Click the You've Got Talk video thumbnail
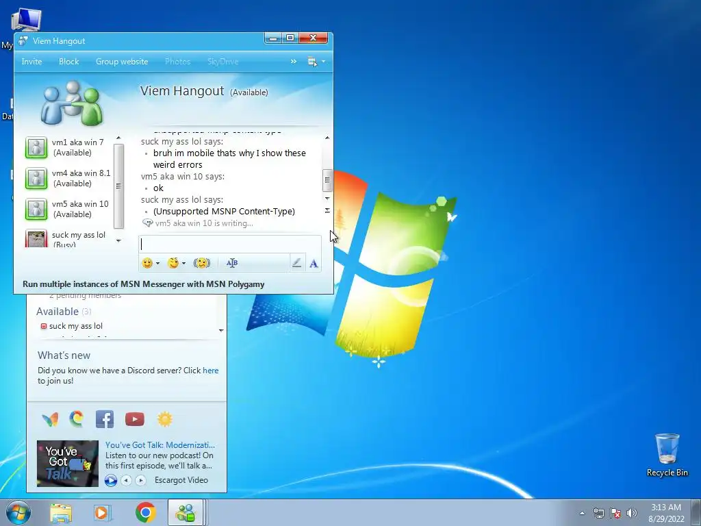701x526 pixels. pos(68,464)
